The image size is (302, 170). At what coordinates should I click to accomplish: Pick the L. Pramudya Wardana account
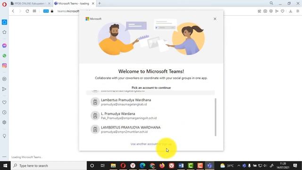(151, 116)
